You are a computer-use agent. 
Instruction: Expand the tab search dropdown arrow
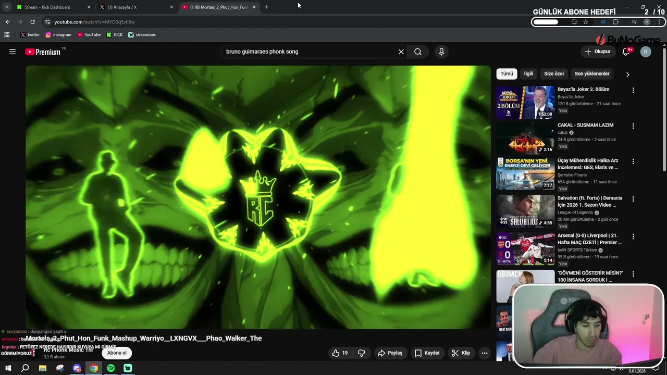(7, 7)
